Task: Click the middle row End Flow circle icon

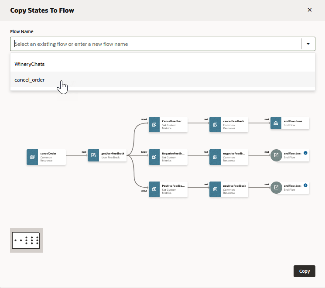Action: coord(276,155)
